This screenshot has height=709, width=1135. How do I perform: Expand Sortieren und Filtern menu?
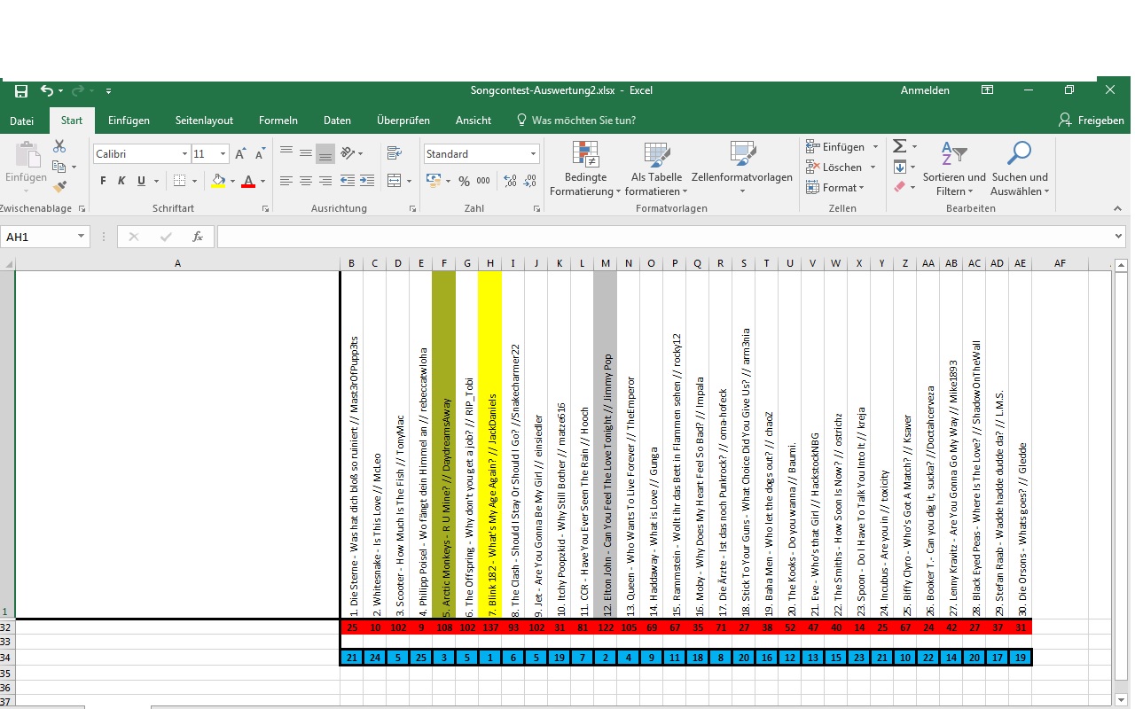coord(954,168)
